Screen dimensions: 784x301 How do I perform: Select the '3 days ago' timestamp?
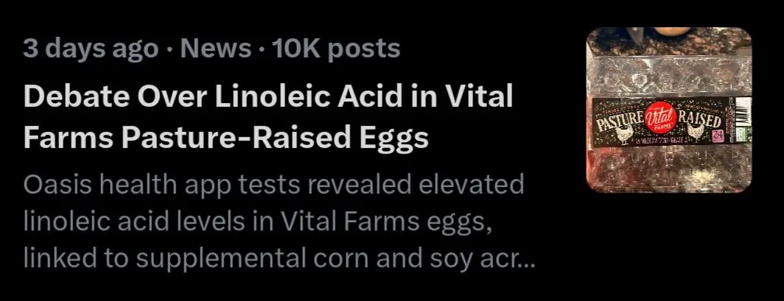[91, 49]
